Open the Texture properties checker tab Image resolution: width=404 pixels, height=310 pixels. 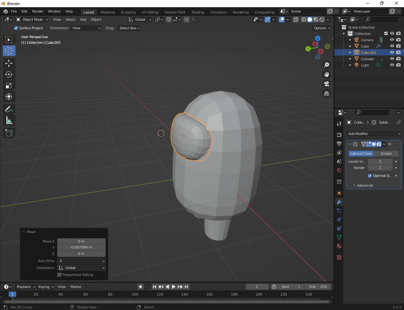pyautogui.click(x=339, y=257)
